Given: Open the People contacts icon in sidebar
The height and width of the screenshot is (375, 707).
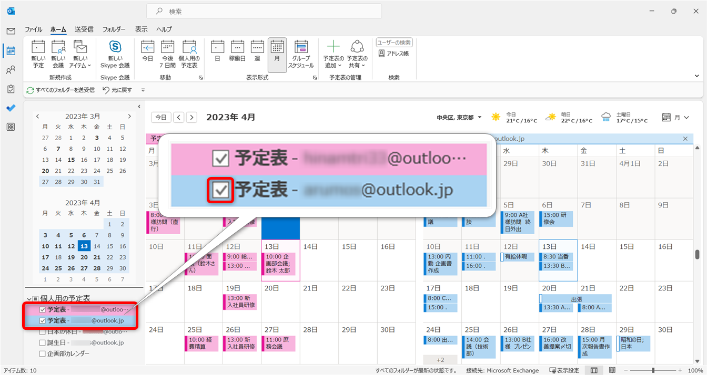Looking at the screenshot, I should (11, 70).
